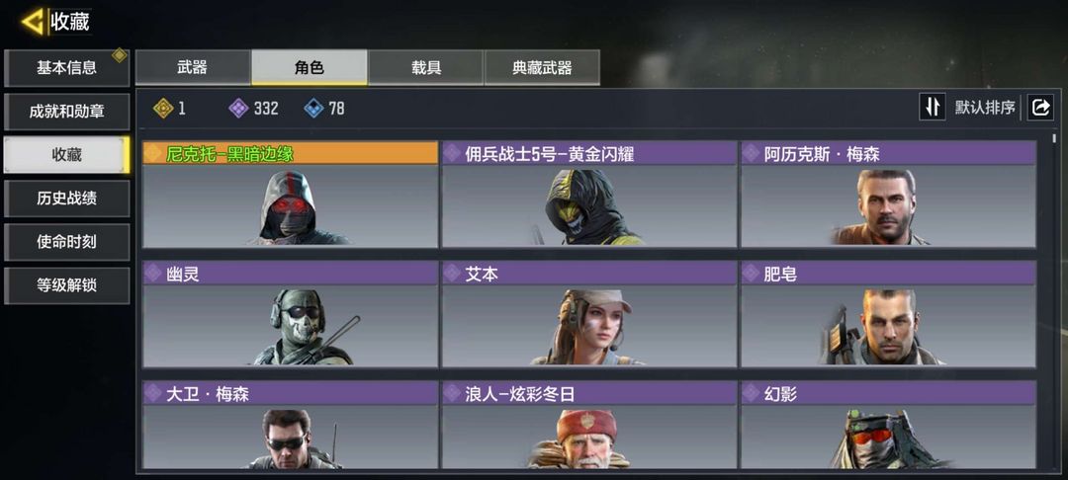Viewport: 1068px width, 480px height.
Task: Click the blue rare rarity icon showing 78
Action: point(314,108)
